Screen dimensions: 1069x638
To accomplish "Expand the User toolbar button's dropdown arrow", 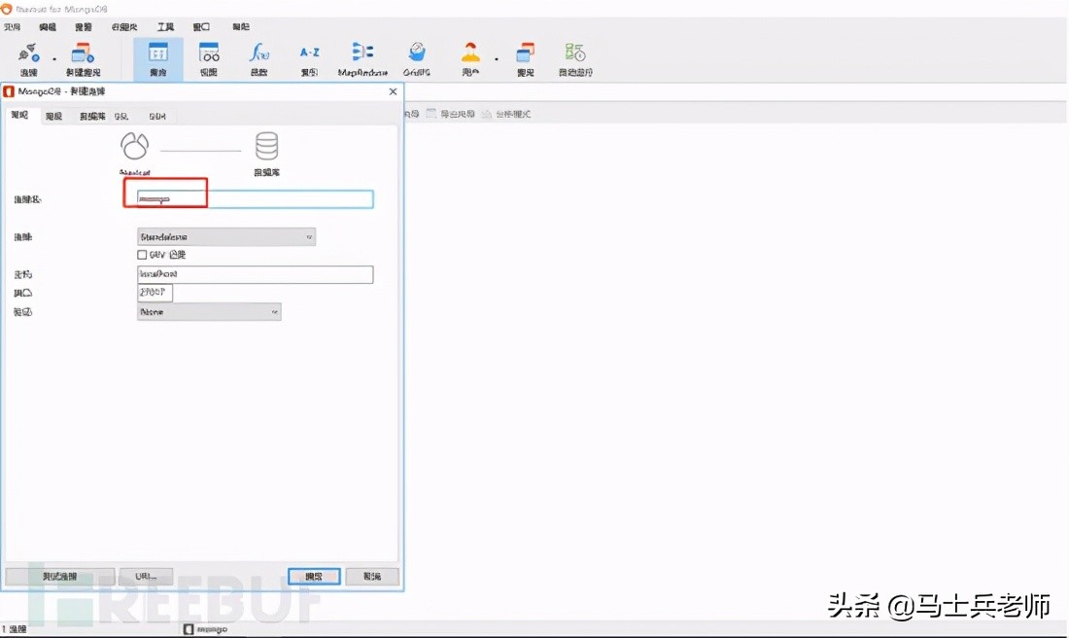I will click(x=497, y=59).
